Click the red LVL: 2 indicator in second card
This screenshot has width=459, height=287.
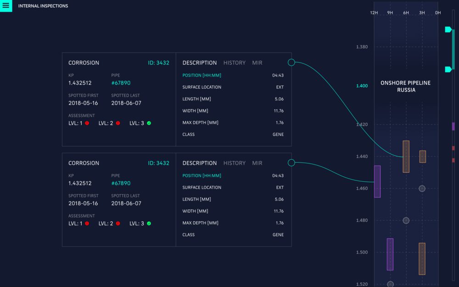point(118,223)
